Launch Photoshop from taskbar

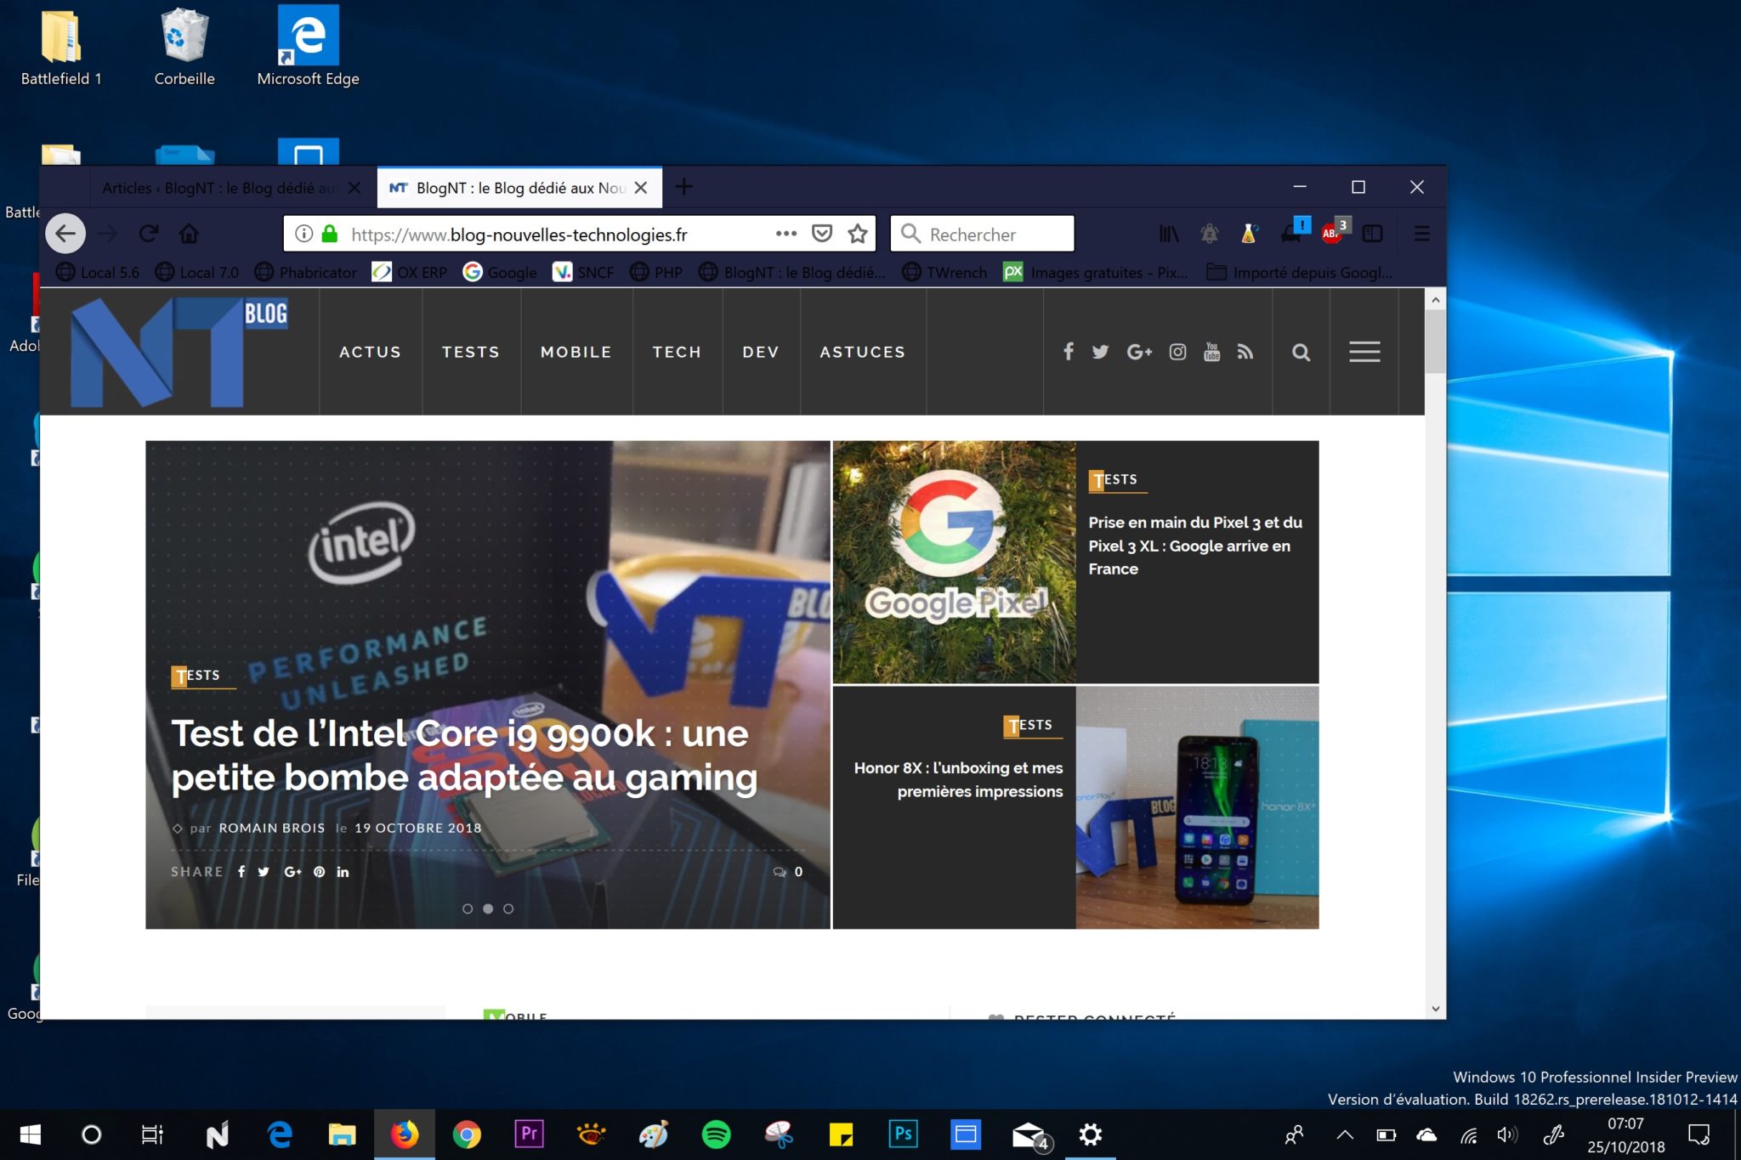tap(904, 1135)
